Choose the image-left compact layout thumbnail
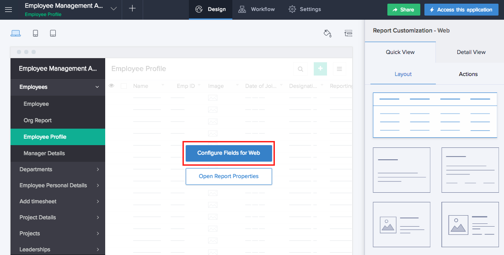 click(x=402, y=224)
